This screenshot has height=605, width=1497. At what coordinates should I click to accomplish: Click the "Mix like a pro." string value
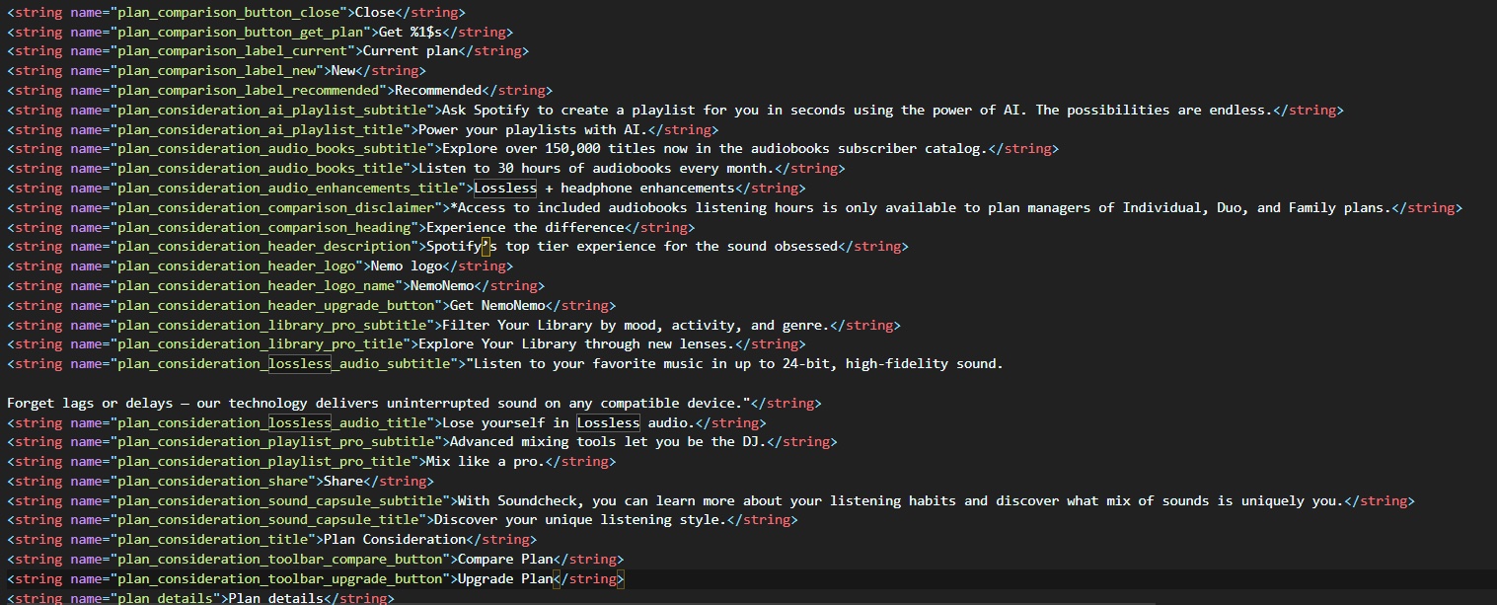[x=485, y=462]
